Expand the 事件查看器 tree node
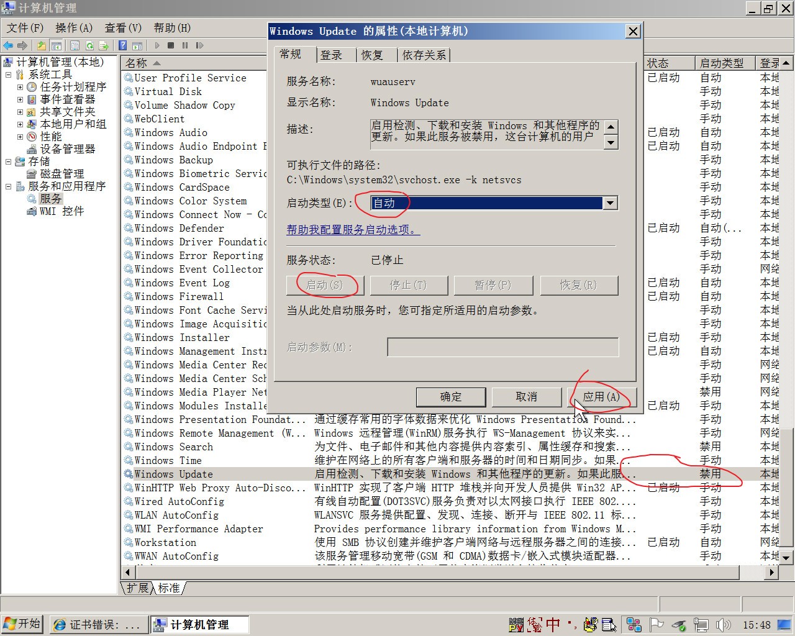Viewport: 795px width, 636px height. click(20, 99)
